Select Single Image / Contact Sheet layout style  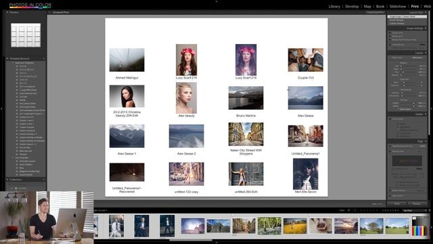(407, 16)
